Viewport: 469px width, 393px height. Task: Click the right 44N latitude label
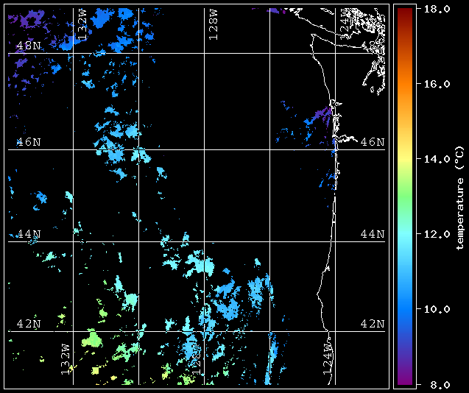coord(373,234)
